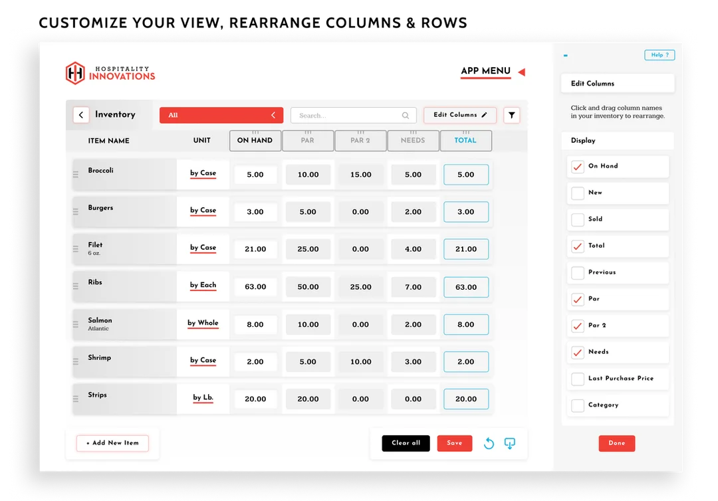Open the Help ? link
Image resolution: width=718 pixels, height=501 pixels.
pos(659,55)
